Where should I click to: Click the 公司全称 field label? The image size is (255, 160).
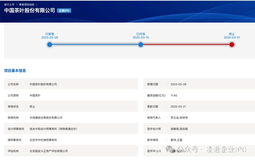click(13, 84)
